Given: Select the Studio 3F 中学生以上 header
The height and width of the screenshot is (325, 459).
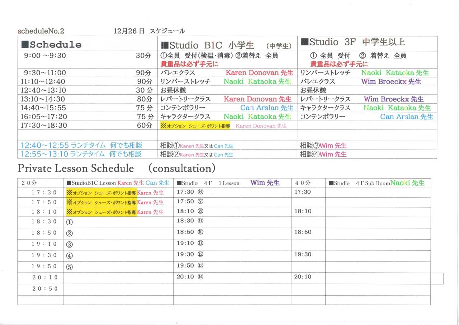Looking at the screenshot, I should tap(353, 42).
